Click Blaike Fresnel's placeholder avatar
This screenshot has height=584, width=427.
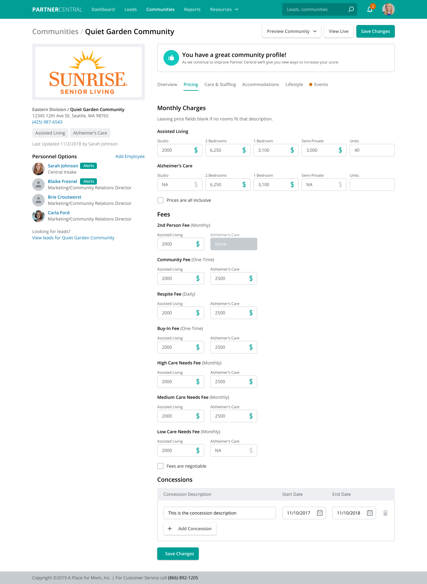click(38, 185)
